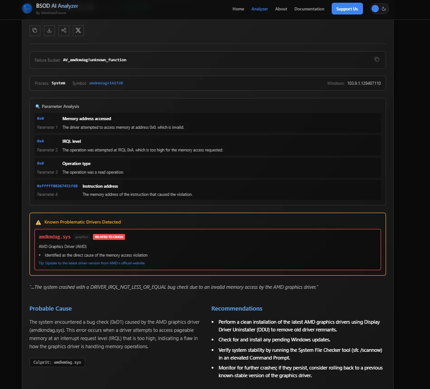This screenshot has height=389, width=430.
Task: Open the Home page
Action: pos(238,9)
